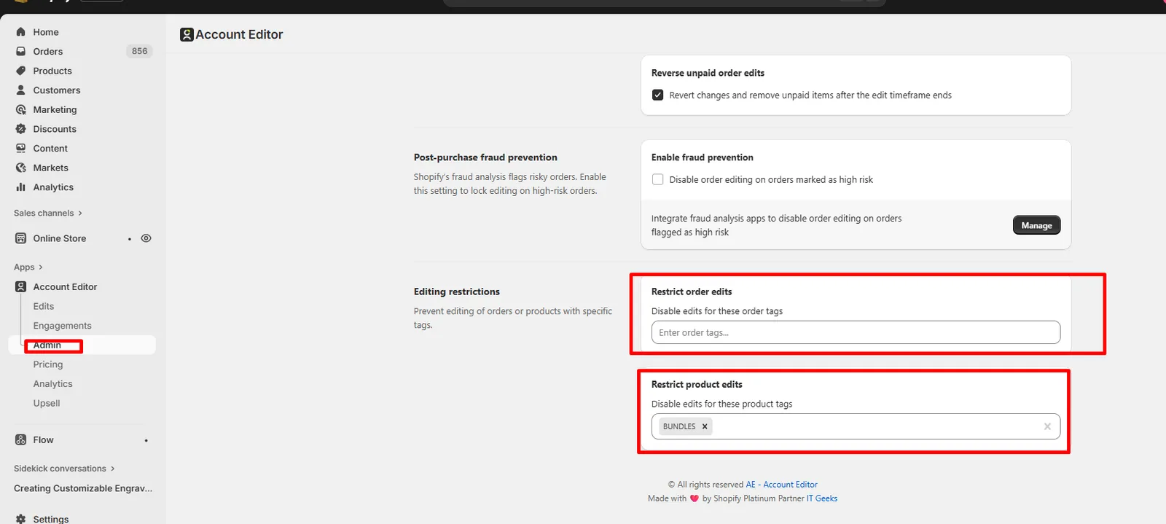The height and width of the screenshot is (524, 1166).
Task: Click the Marketing target icon
Action: pyautogui.click(x=20, y=109)
